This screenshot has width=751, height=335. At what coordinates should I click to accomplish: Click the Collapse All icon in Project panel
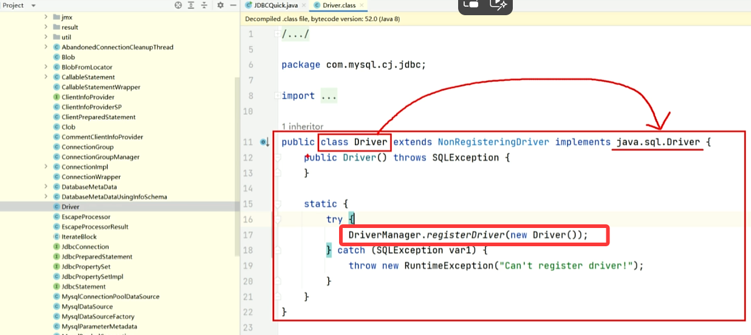point(205,5)
